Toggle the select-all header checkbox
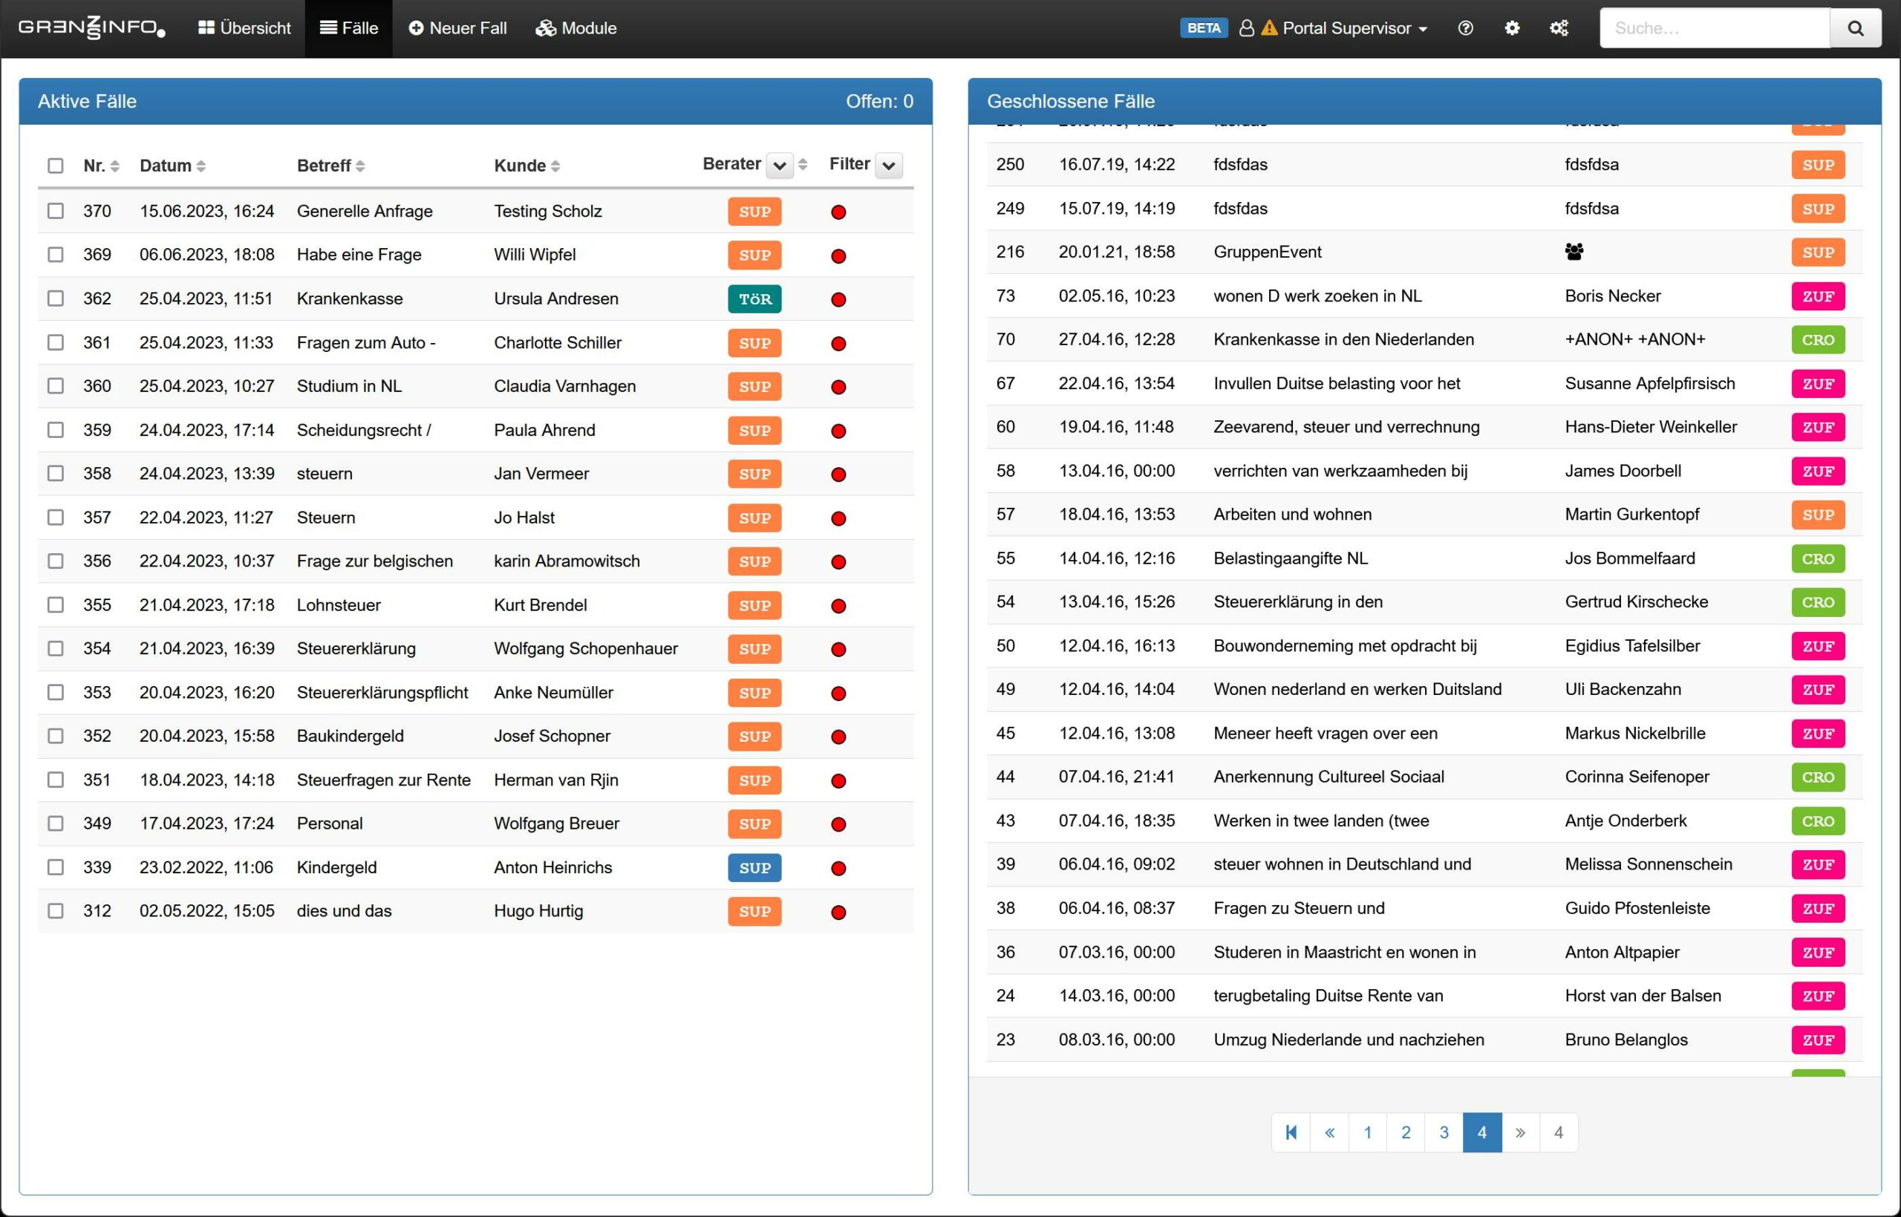The image size is (1901, 1217). [55, 166]
